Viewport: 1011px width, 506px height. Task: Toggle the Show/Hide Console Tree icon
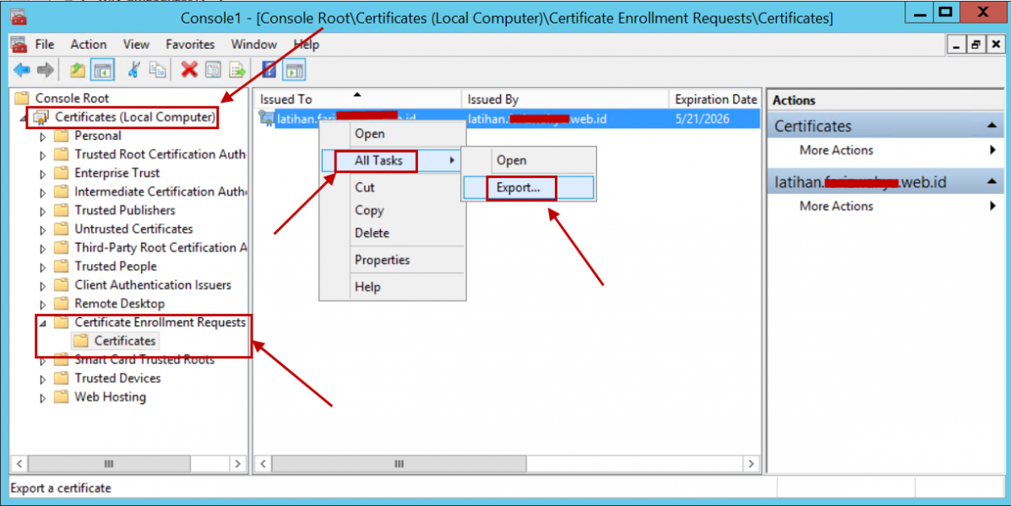click(x=102, y=70)
